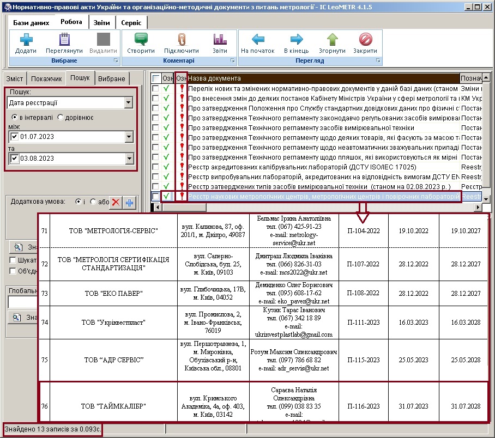Add additional condition with blue plus icon
This screenshot has width=495, height=438.
129,202
